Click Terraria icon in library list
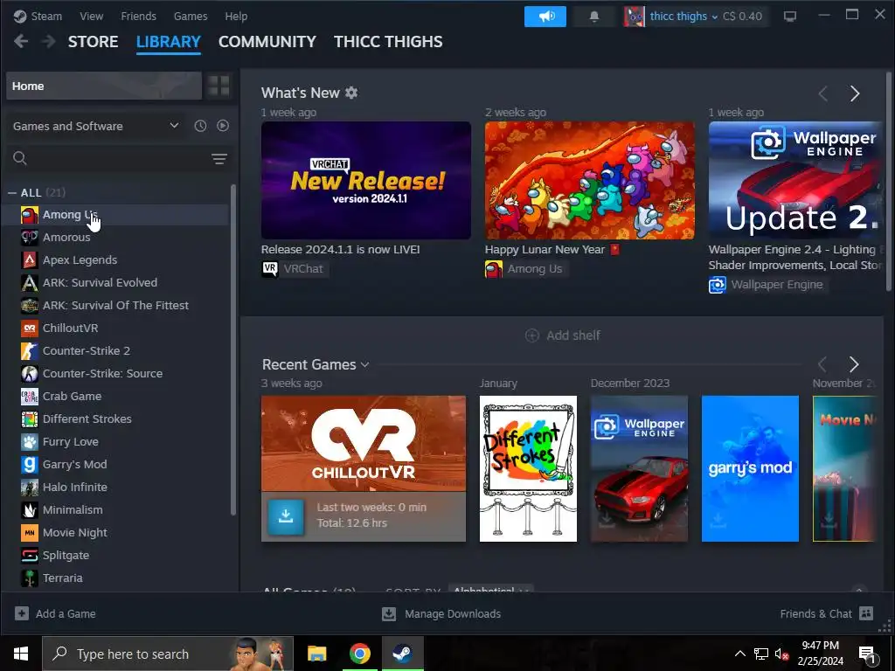This screenshot has width=895, height=671. pos(30,578)
